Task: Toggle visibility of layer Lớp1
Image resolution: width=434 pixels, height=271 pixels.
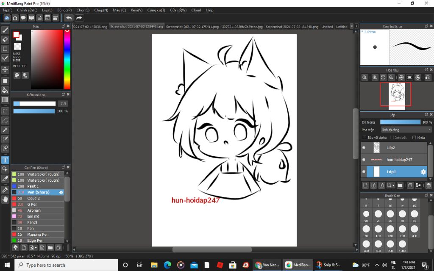Action: [x=364, y=172]
